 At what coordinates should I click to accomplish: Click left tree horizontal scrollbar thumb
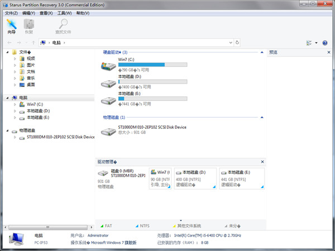point(48,228)
